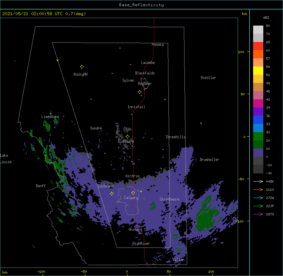Screen dimensions: 283x276
Task: Click the Blackfalds city label
Action: coord(145,73)
